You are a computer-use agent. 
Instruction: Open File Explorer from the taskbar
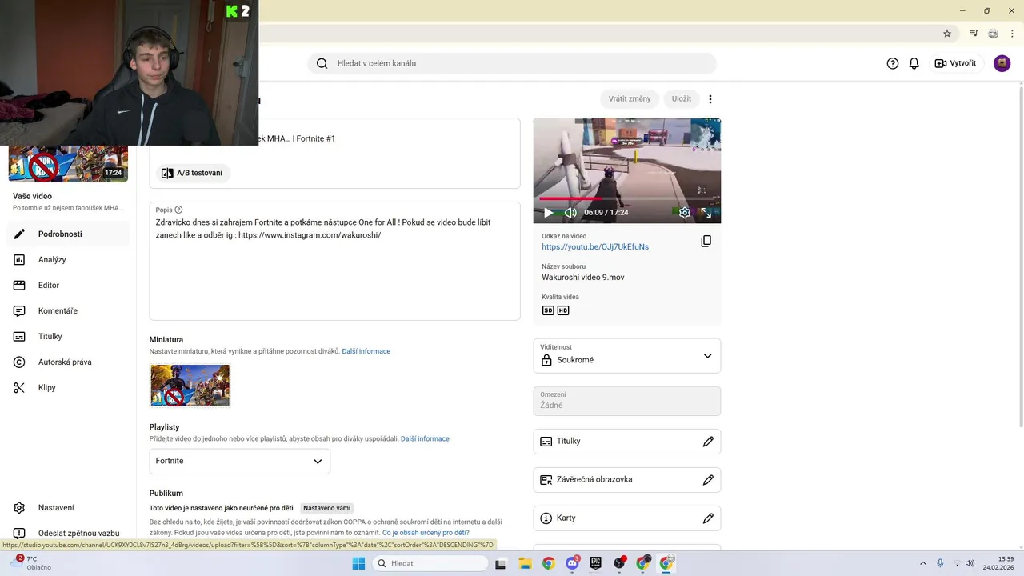[x=525, y=563]
